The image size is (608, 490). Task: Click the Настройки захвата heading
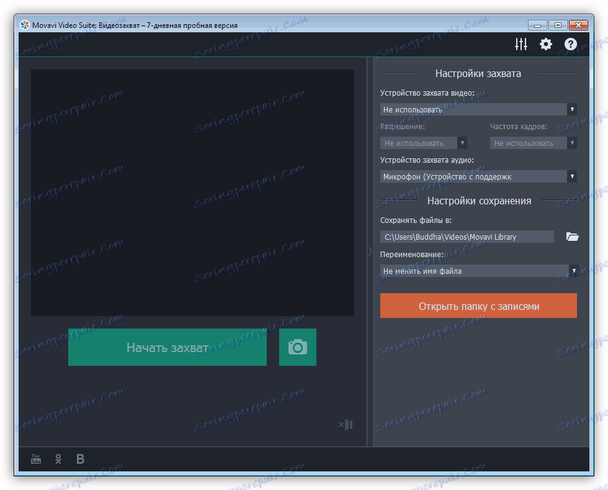(478, 73)
